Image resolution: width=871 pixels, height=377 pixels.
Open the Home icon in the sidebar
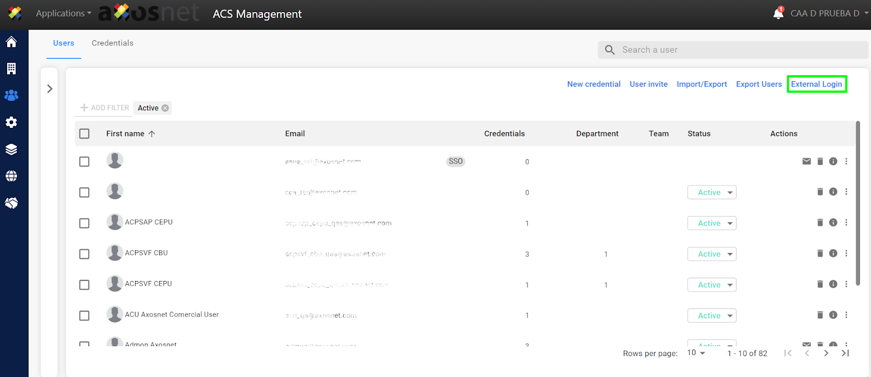point(11,42)
